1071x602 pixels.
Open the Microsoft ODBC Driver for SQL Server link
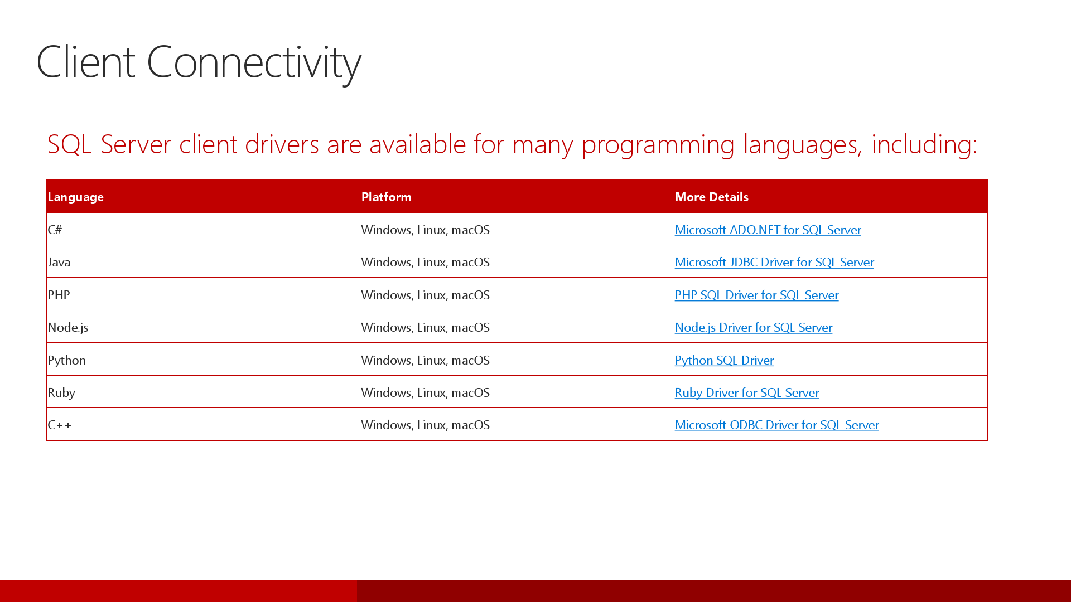tap(777, 425)
